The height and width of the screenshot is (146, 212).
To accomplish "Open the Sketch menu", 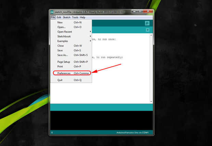I will pyautogui.click(x=67, y=17).
